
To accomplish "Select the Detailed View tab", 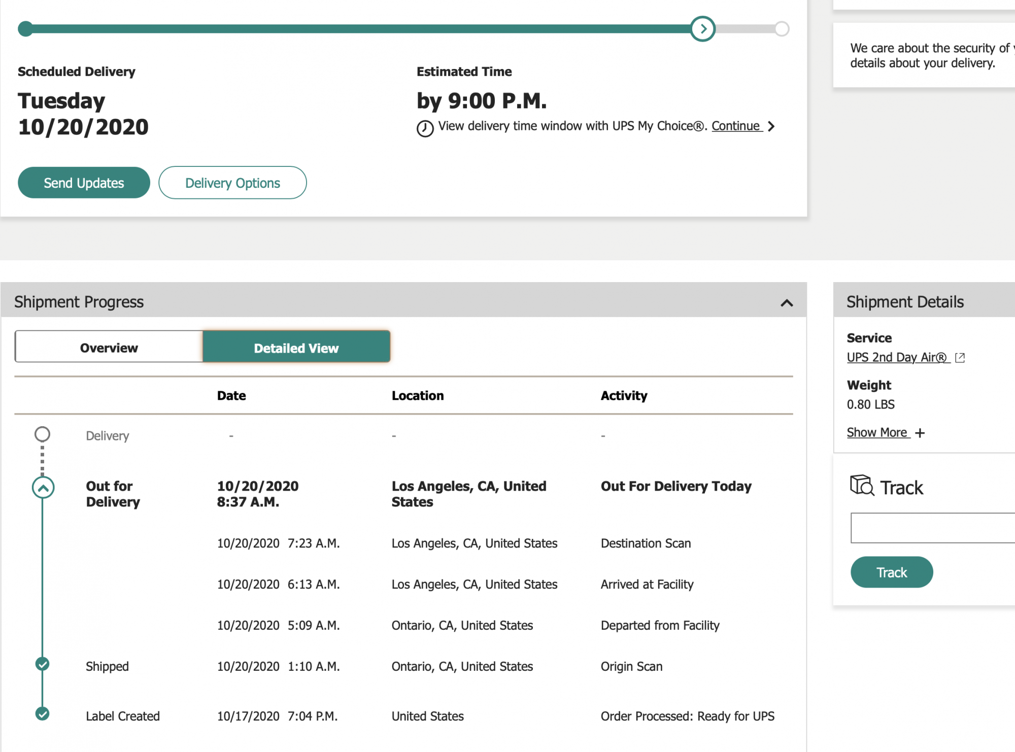I will pos(296,348).
